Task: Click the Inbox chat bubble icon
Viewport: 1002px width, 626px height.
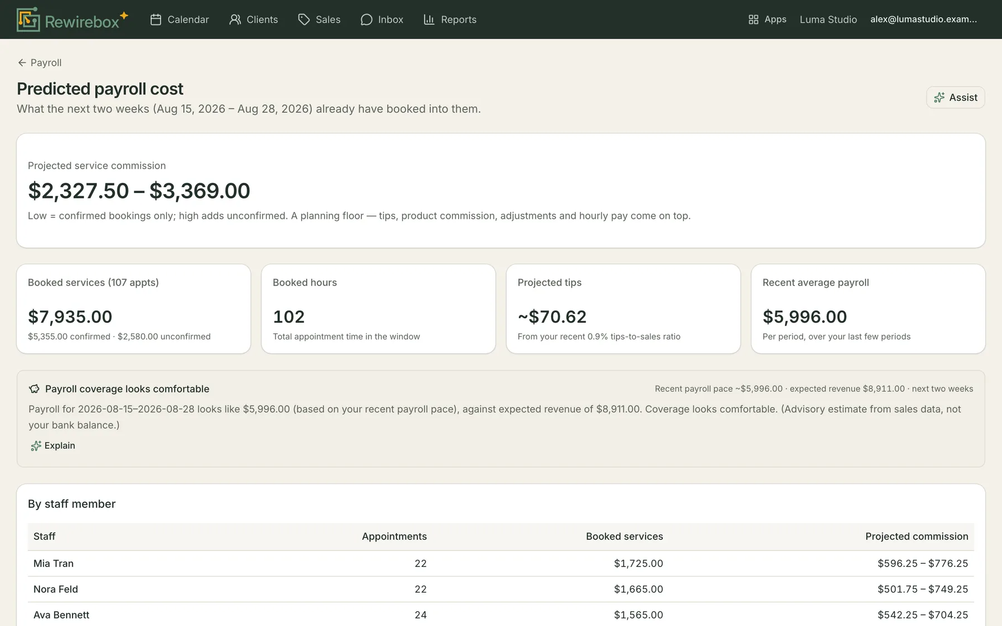Action: click(366, 19)
